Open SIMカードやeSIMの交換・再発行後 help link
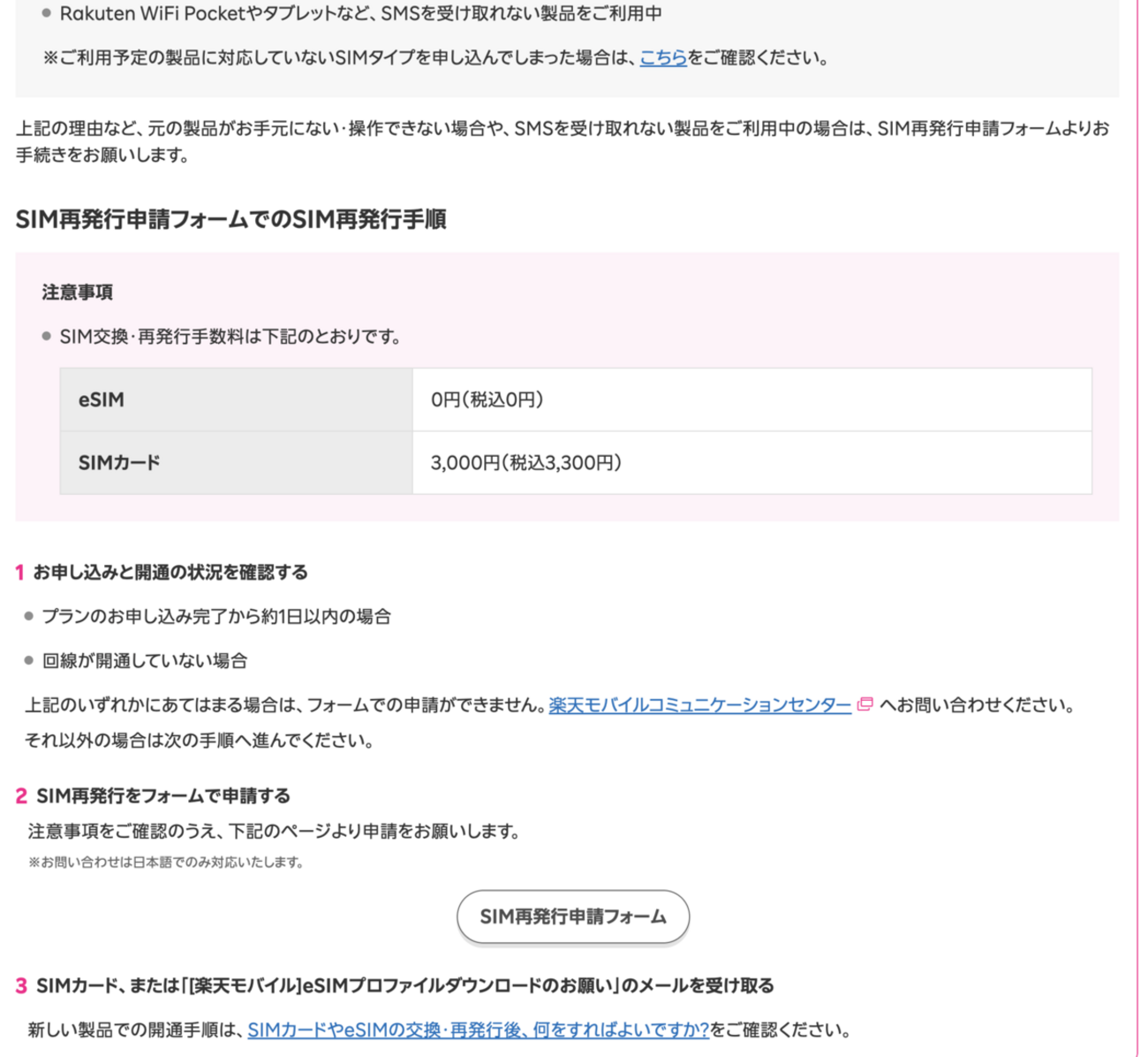1148x1057 pixels. pos(479,1030)
